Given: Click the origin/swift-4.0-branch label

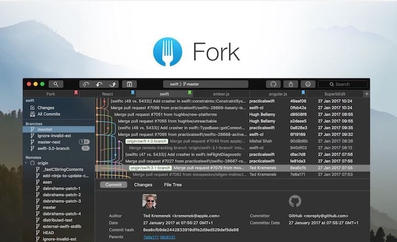Looking at the screenshot, I should click(147, 141).
